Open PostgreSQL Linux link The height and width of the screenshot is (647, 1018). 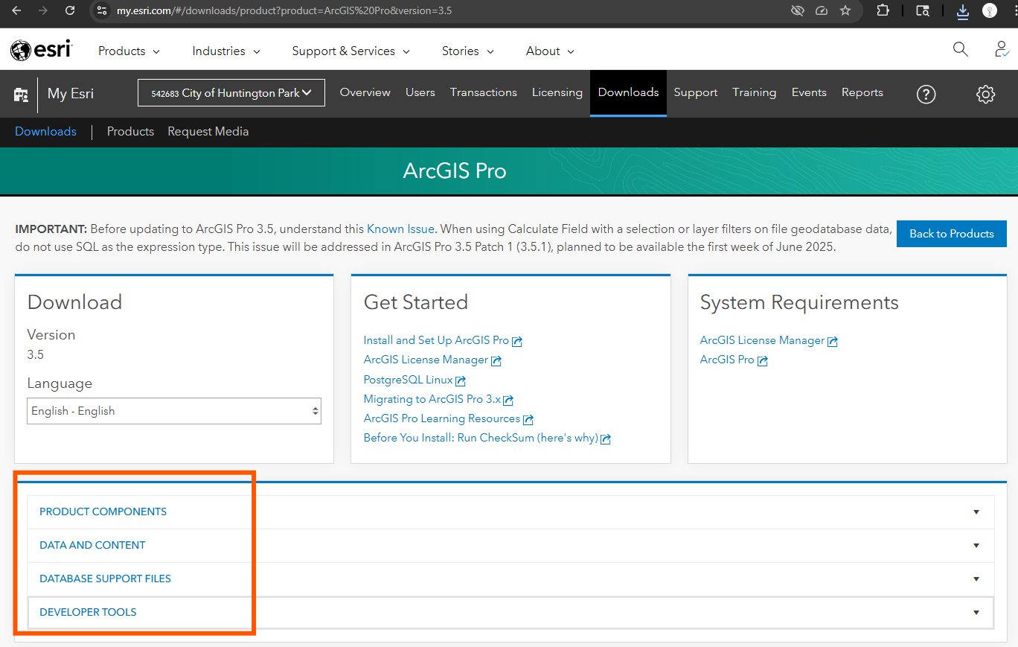[x=408, y=380]
